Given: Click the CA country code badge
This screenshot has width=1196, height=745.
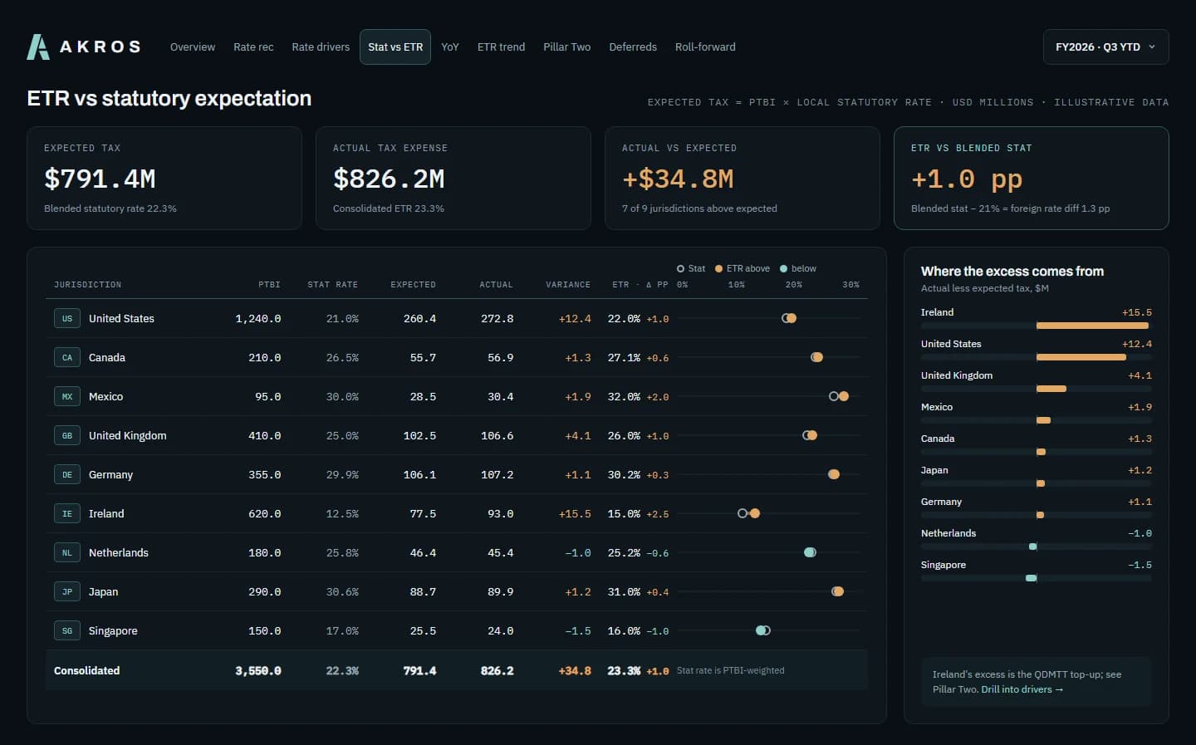Looking at the screenshot, I should pyautogui.click(x=67, y=357).
